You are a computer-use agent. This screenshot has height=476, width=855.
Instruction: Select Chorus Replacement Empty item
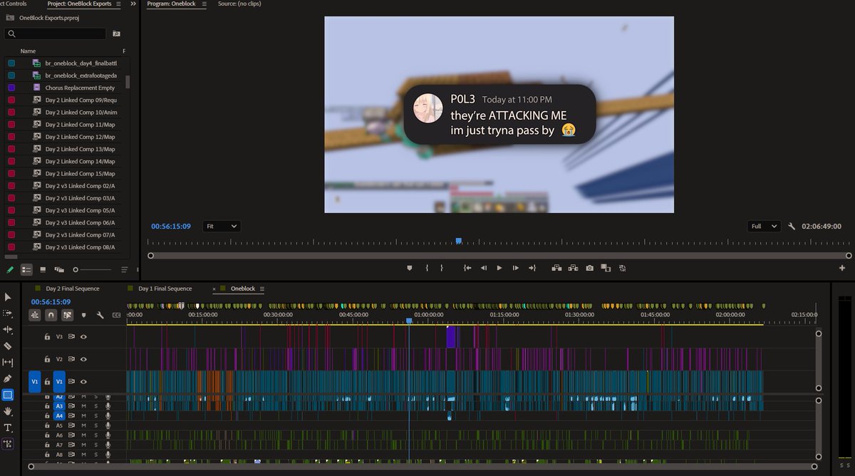[80, 88]
